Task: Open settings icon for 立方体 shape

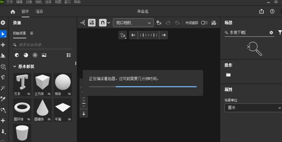Action: pos(49,94)
